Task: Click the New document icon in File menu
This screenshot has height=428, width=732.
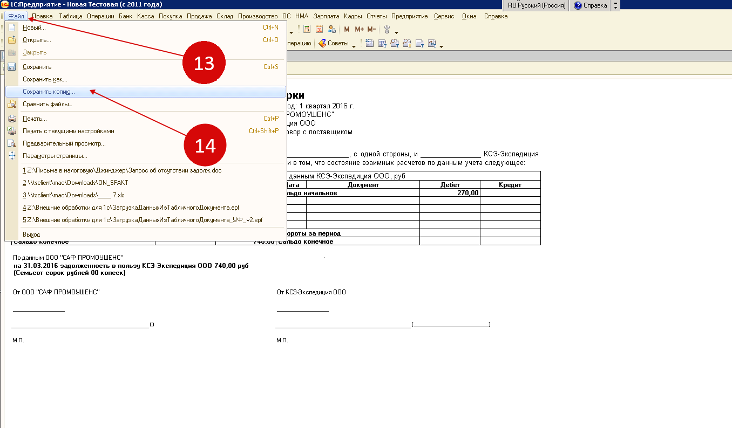Action: tap(11, 27)
